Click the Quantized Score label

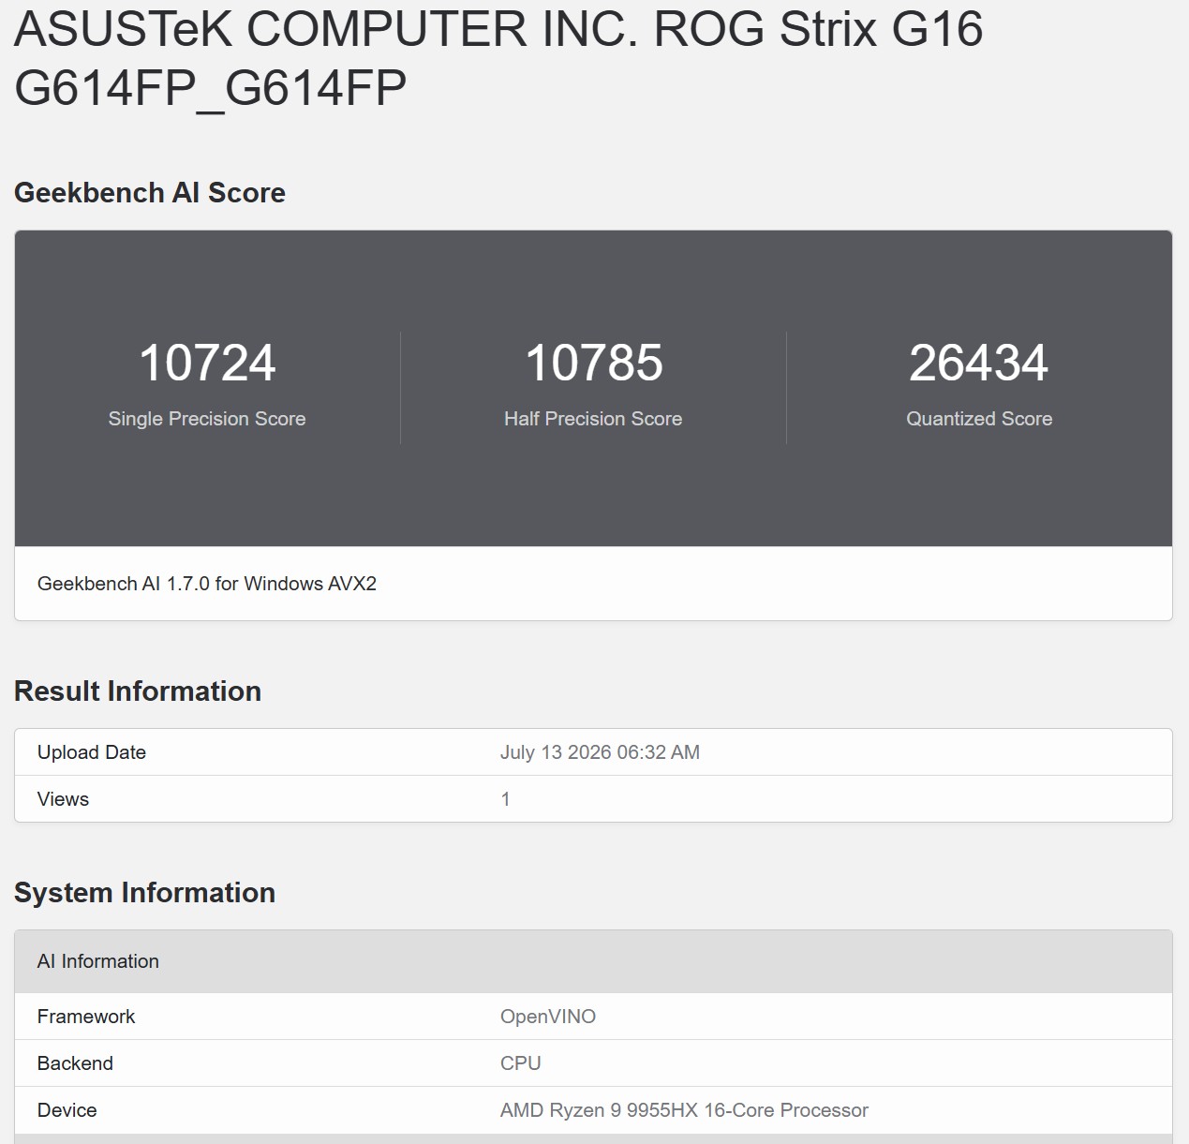pos(979,419)
